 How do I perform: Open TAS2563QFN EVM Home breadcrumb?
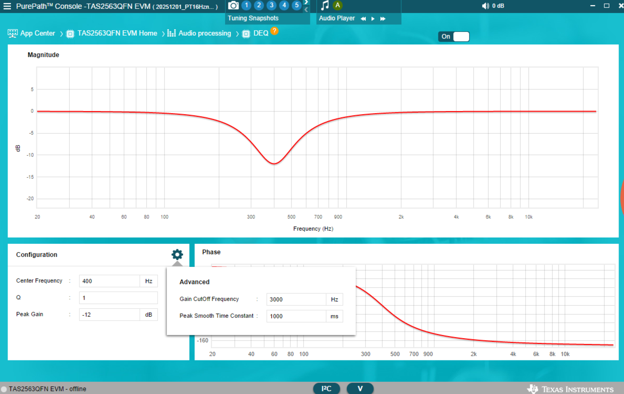click(x=117, y=33)
